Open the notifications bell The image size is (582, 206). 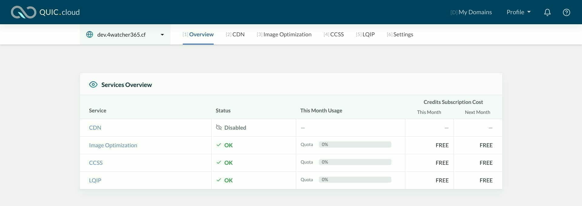click(x=547, y=12)
